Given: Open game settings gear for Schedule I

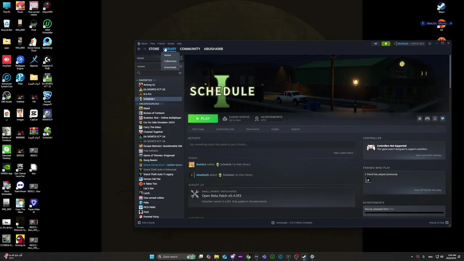Looking at the screenshot, I should pyautogui.click(x=420, y=119).
